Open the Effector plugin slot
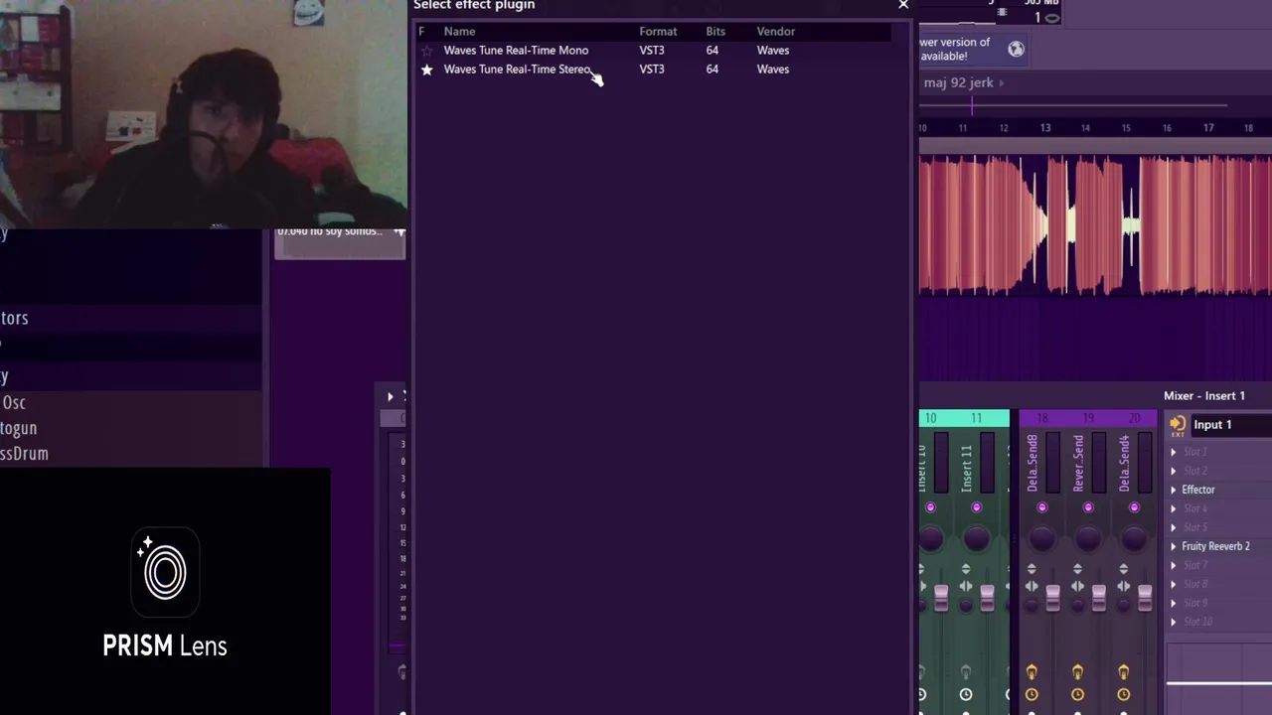This screenshot has height=715, width=1272. click(1198, 491)
